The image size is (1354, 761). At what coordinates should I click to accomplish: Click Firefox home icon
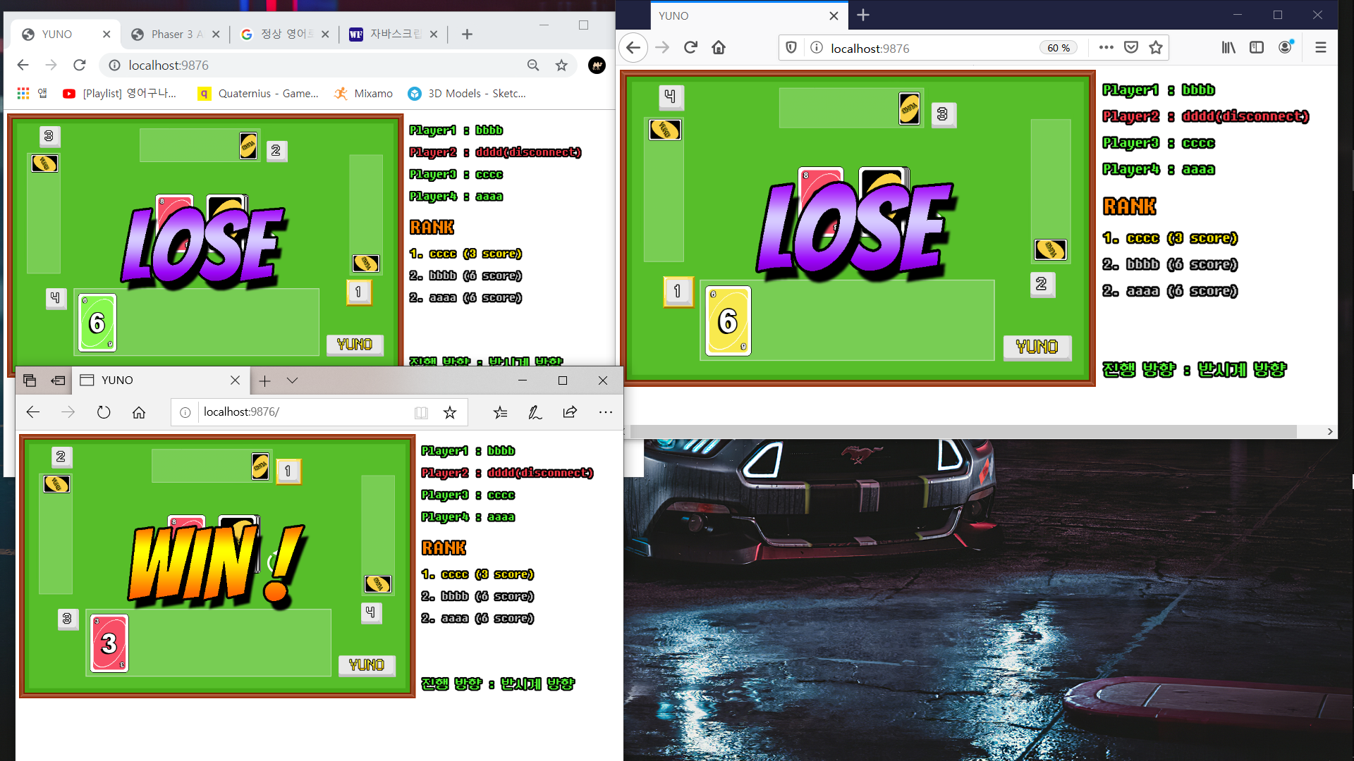tap(719, 48)
